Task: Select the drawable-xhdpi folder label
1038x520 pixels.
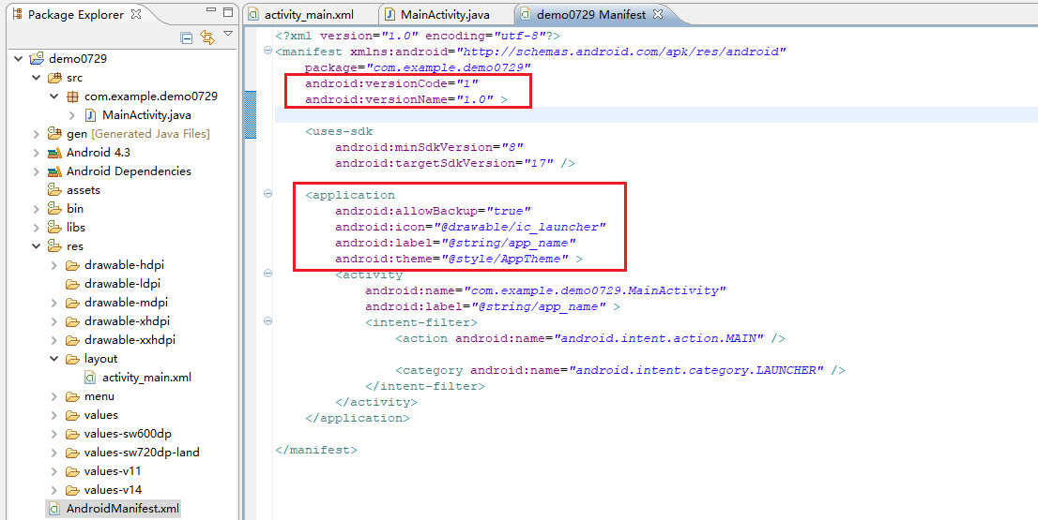Action: coord(127,321)
